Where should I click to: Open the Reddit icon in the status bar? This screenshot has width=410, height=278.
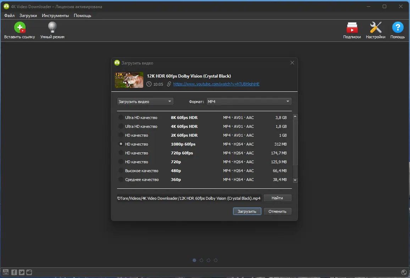click(29, 272)
